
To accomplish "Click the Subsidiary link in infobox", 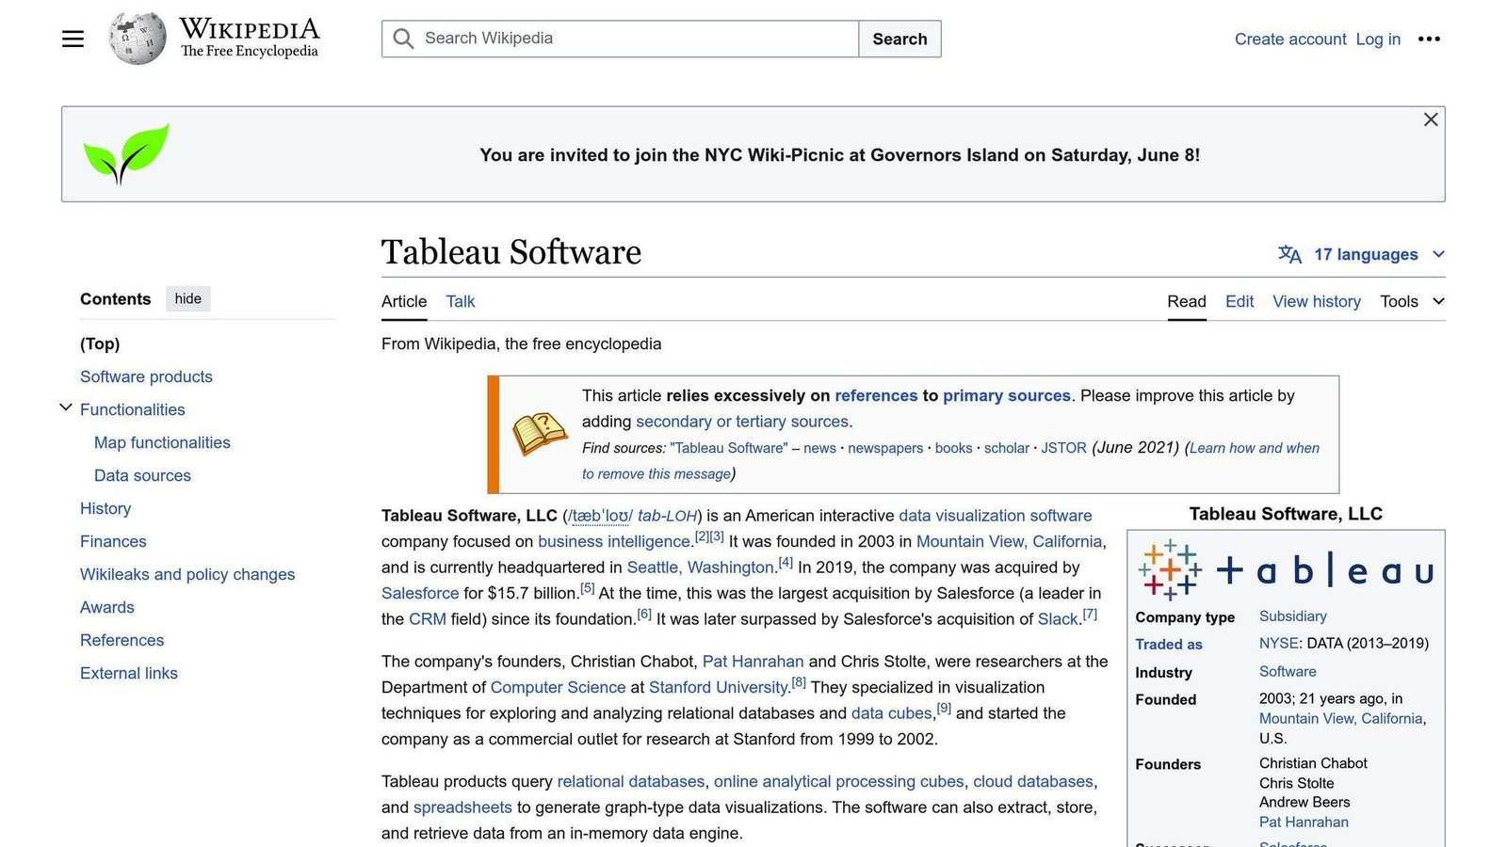I will tap(1293, 616).
